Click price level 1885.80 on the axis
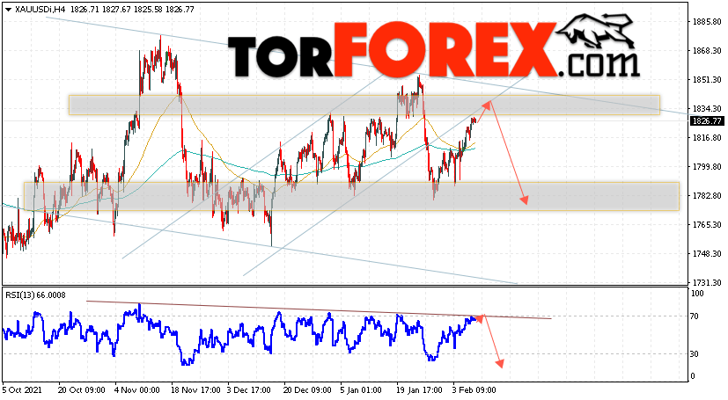The image size is (728, 400). click(x=707, y=21)
